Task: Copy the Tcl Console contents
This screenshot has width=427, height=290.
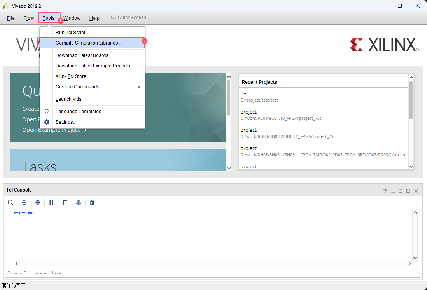Action: [x=65, y=202]
